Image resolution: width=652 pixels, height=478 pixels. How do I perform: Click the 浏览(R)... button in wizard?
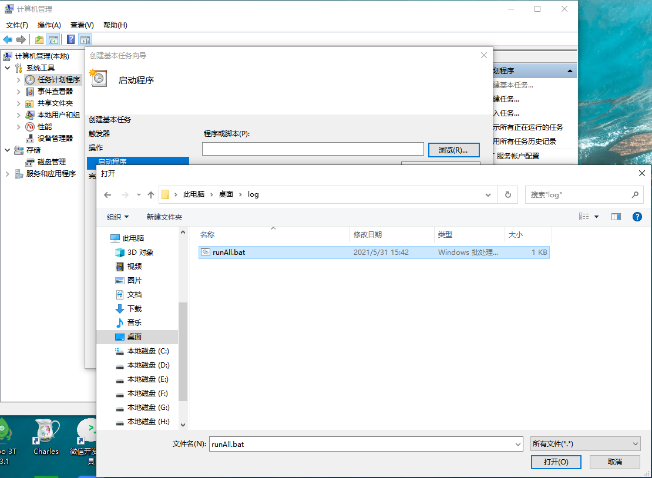453,150
